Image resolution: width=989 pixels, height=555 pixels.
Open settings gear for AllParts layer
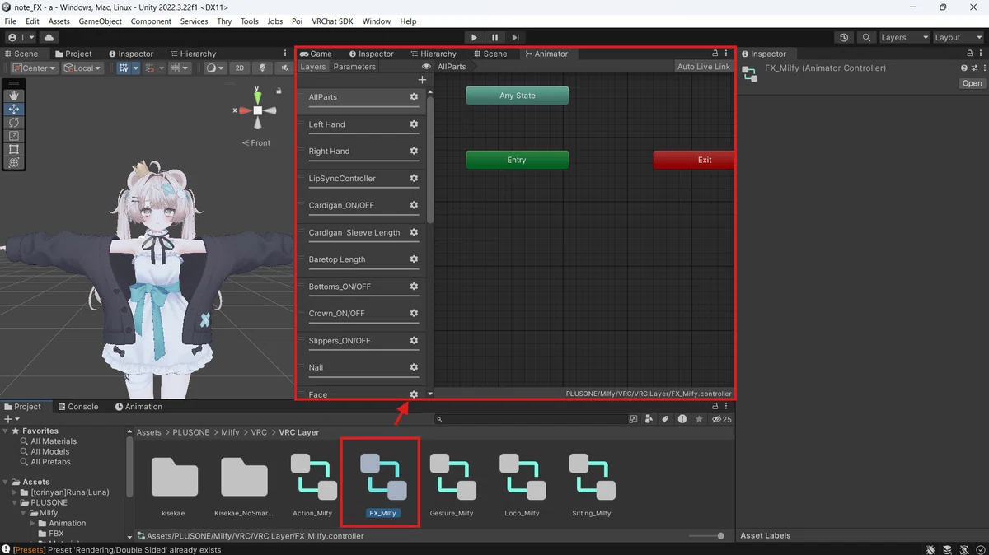(414, 97)
